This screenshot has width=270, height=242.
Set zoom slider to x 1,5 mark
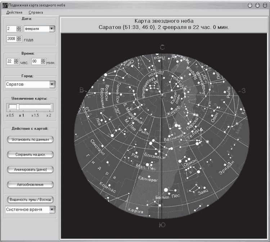pos(35,115)
